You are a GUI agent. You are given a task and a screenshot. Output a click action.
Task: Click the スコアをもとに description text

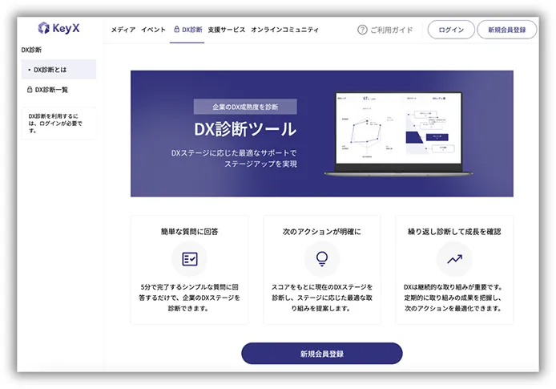point(321,298)
